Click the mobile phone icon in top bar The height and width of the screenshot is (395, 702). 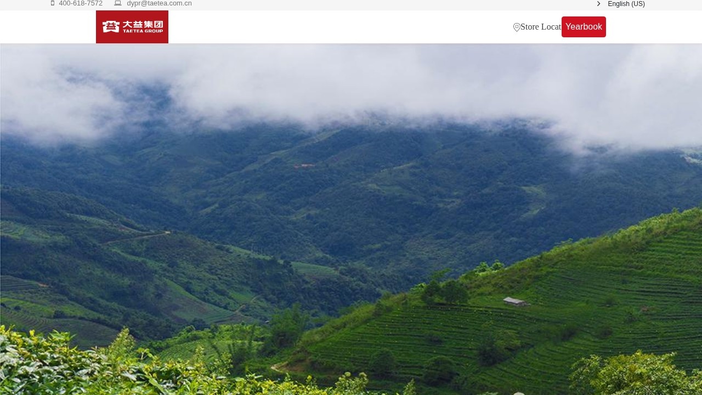53,3
